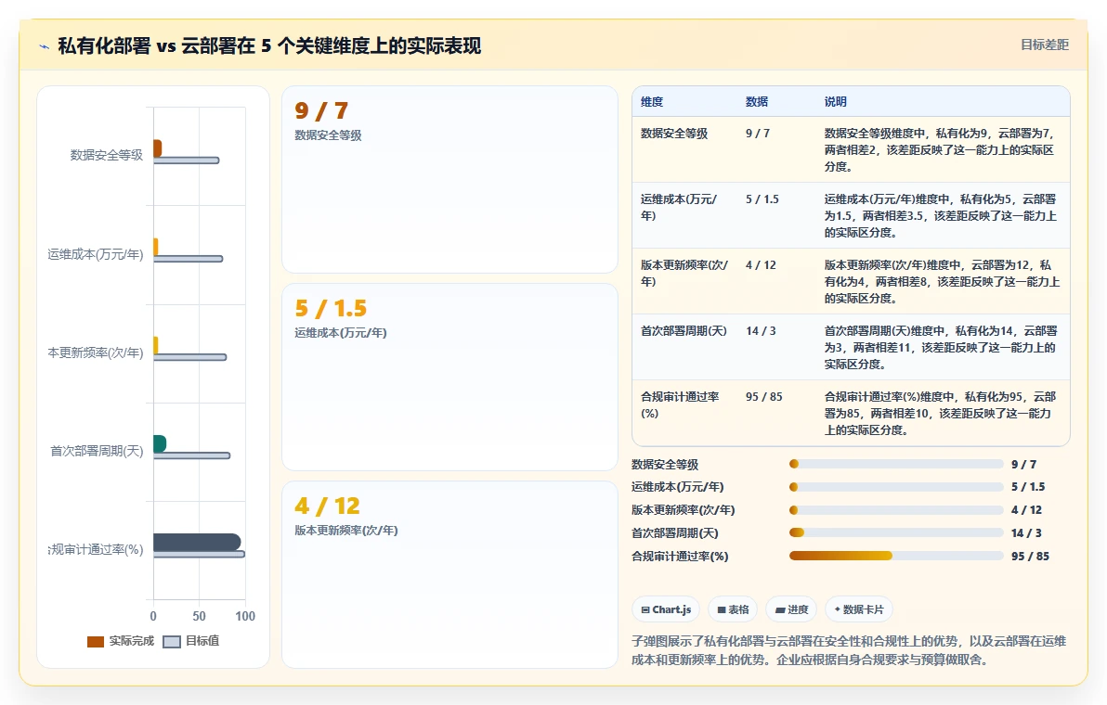1107x705 pixels.
Task: Click the table description mentioning 两者相差11
Action: click(940, 348)
